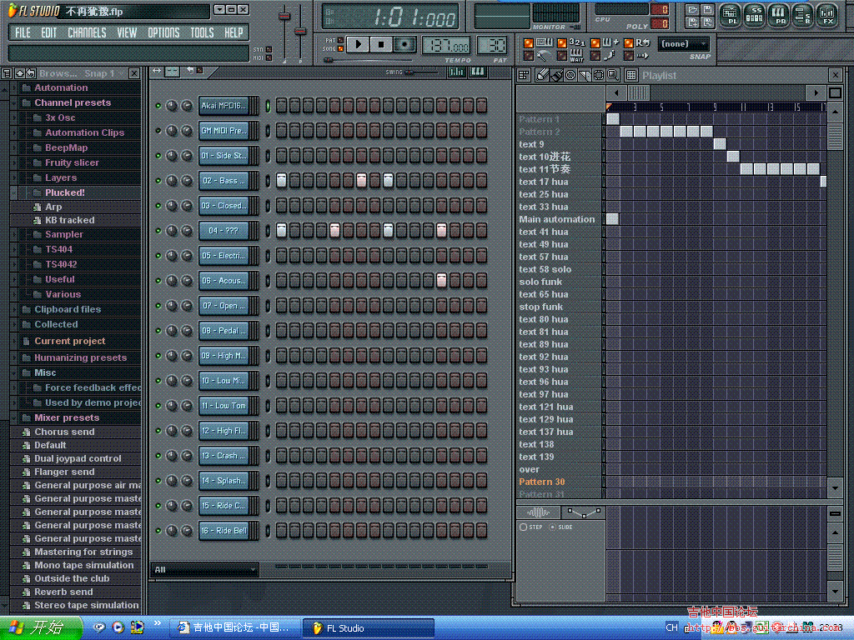
Task: Select the slice tool in Playlist
Action: tap(585, 75)
